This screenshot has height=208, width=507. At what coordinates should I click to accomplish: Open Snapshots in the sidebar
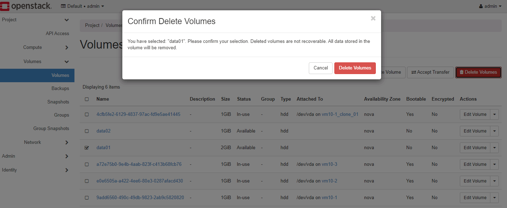(x=58, y=102)
